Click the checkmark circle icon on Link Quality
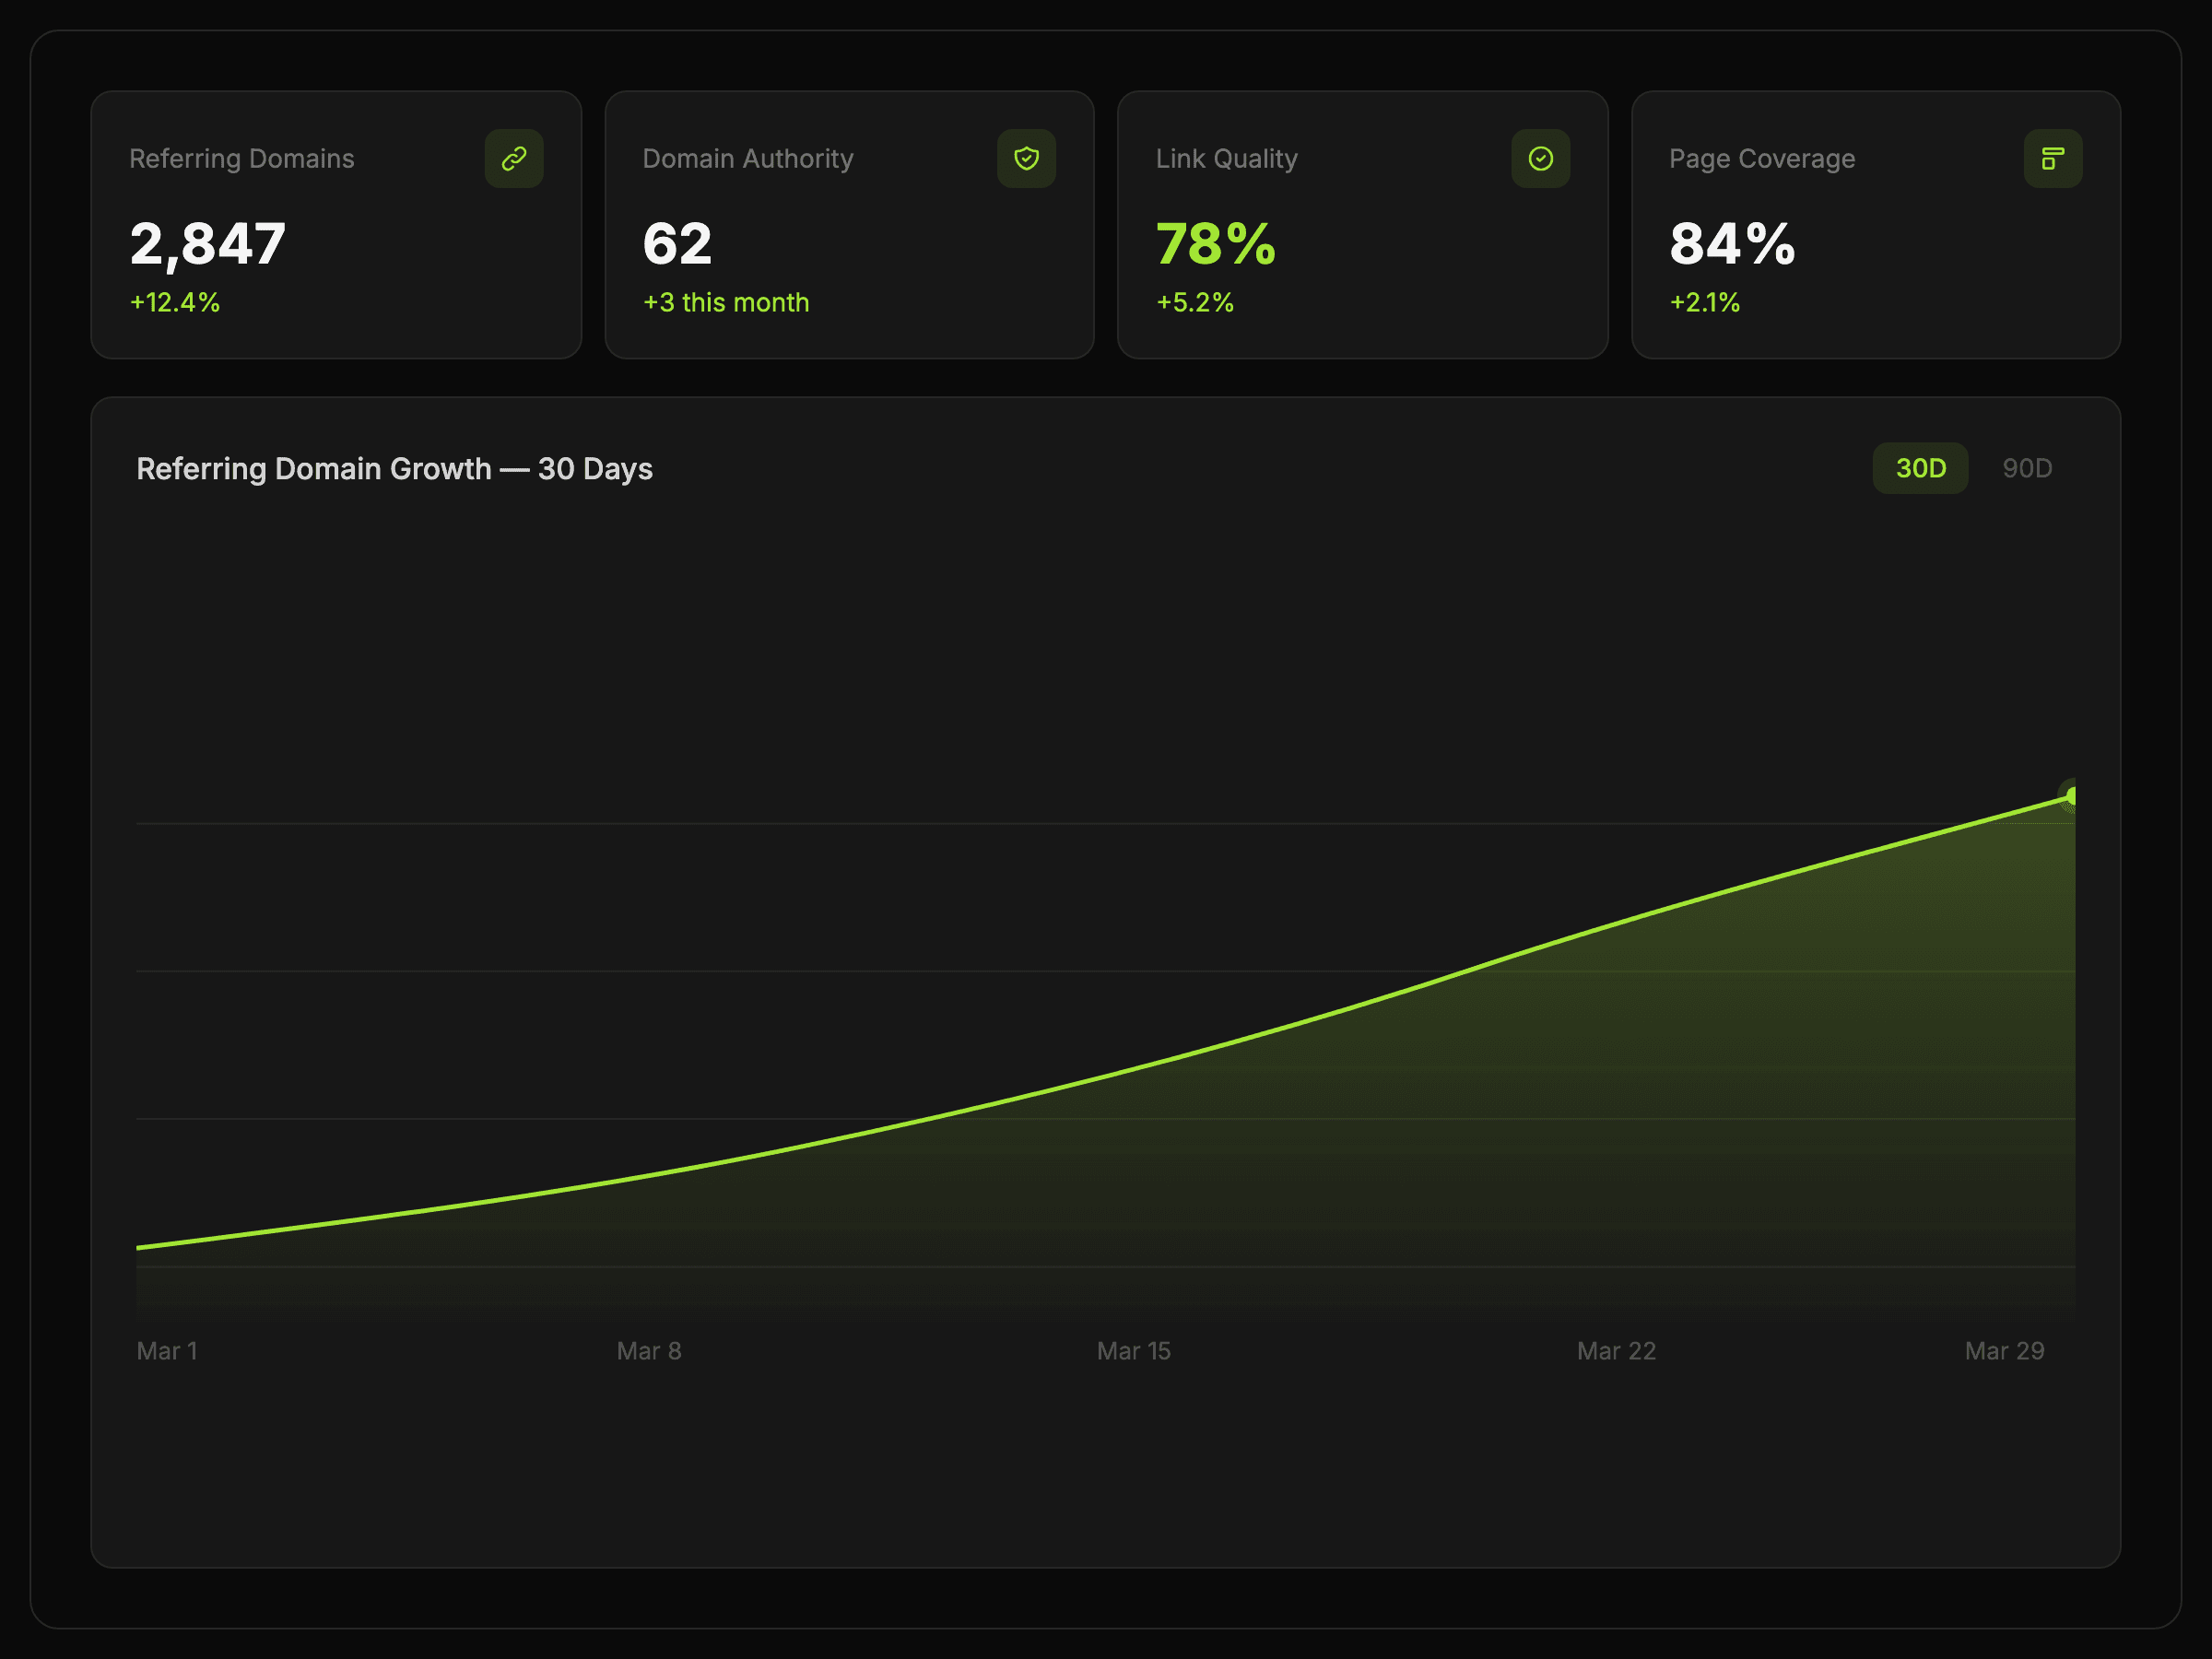The width and height of the screenshot is (2212, 1659). pyautogui.click(x=1540, y=158)
